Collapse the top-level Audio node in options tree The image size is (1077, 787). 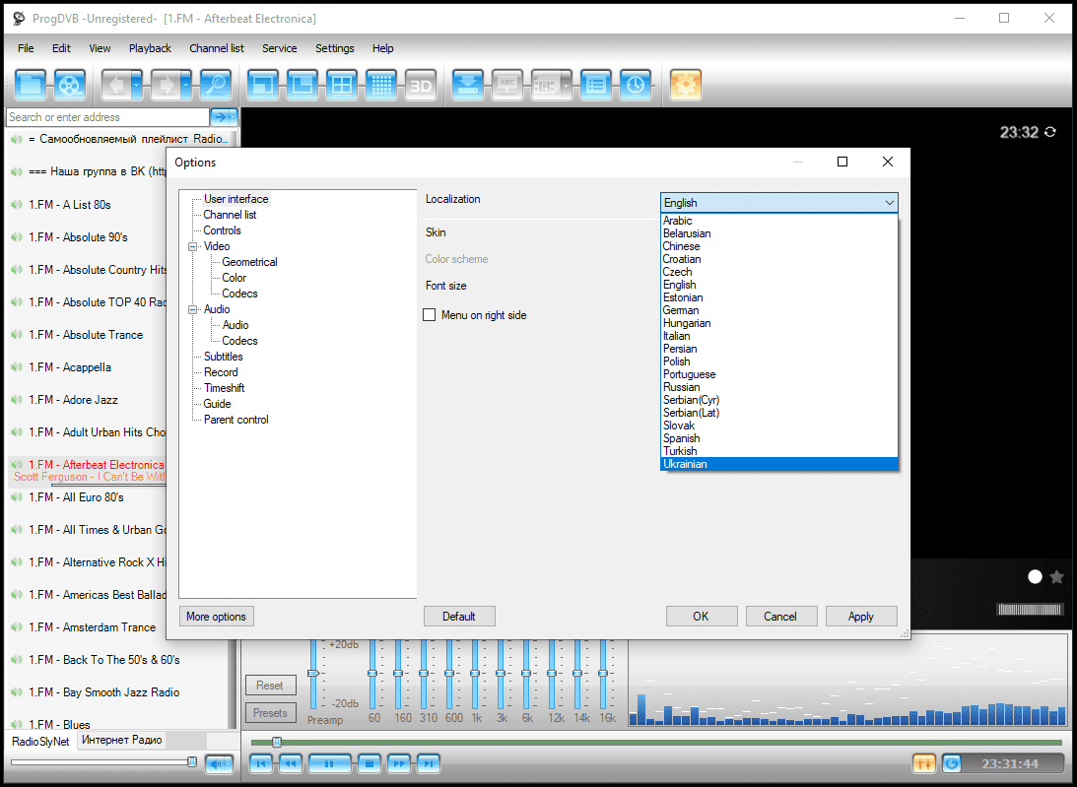tap(193, 309)
